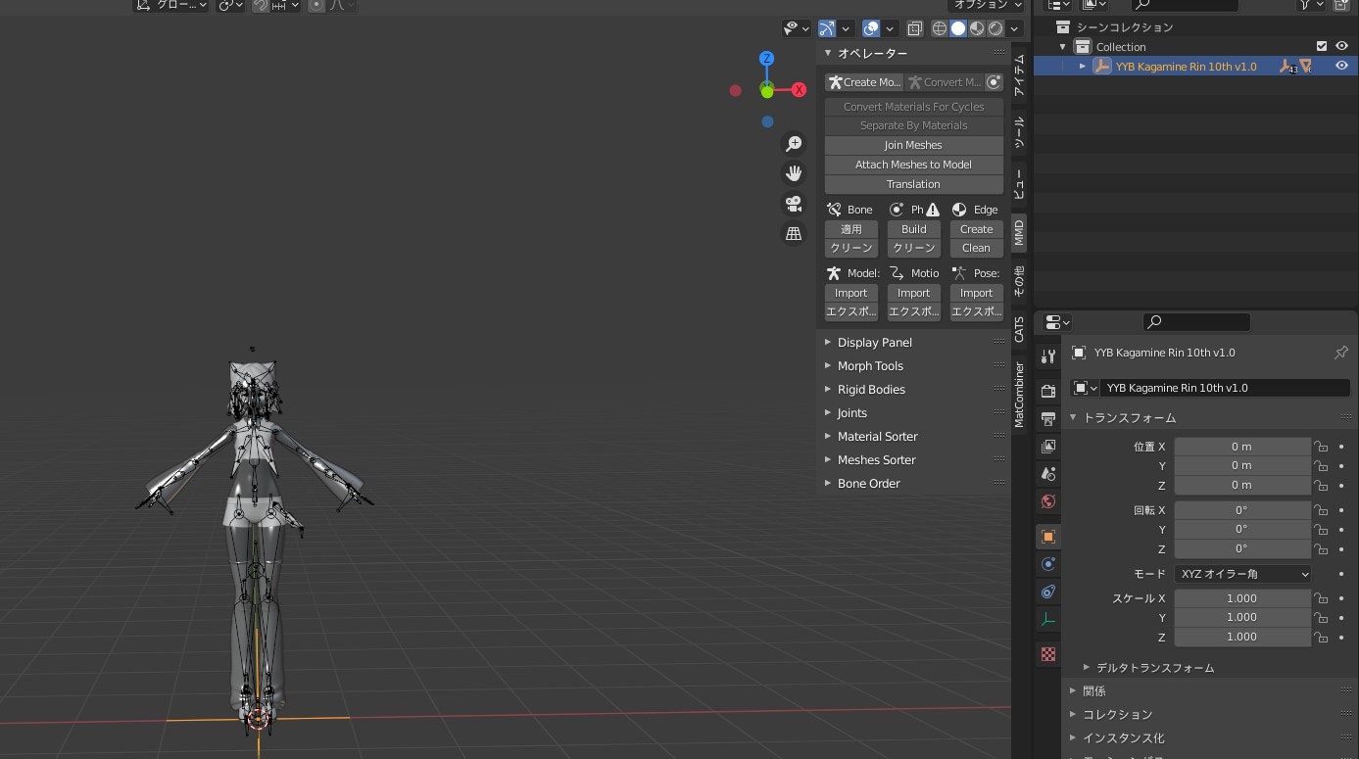Expand YYB Kagamine Rin tree item
The image size is (1359, 759).
coord(1083,67)
